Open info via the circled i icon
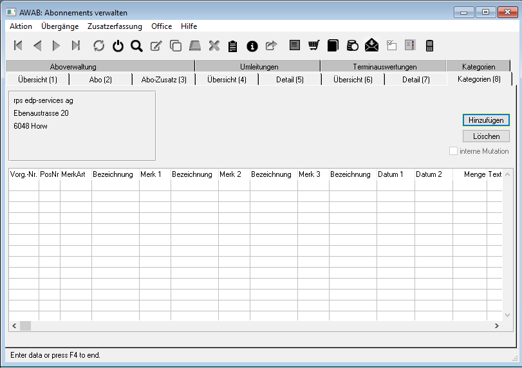522x368 pixels. pos(252,45)
